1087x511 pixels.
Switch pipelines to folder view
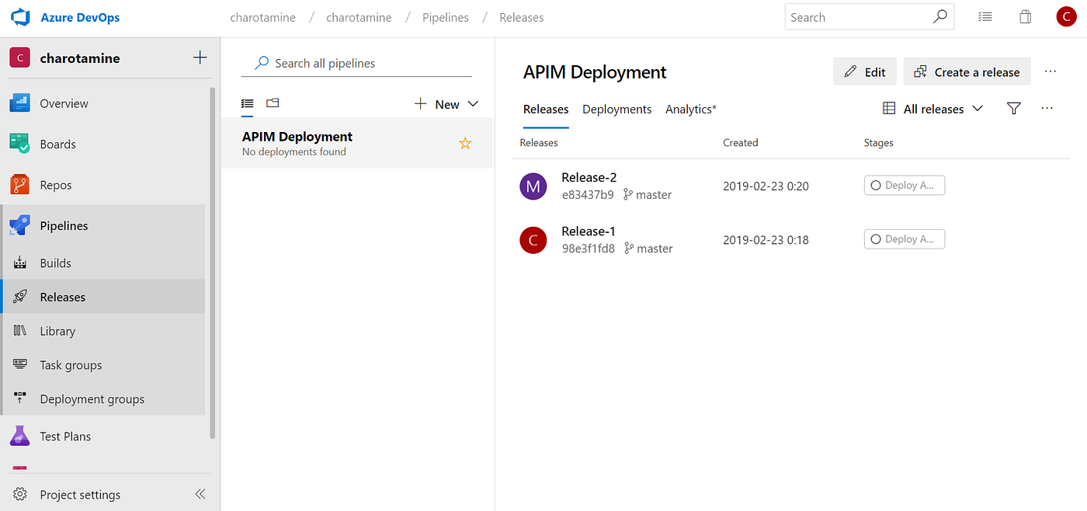pos(272,103)
